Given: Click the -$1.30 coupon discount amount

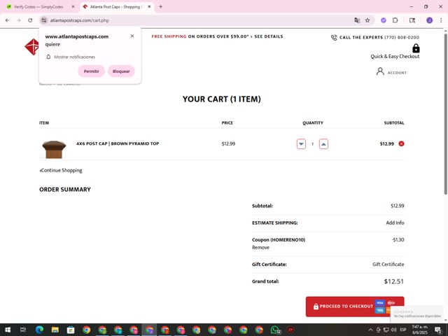Looking at the screenshot, I should pyautogui.click(x=398, y=239).
